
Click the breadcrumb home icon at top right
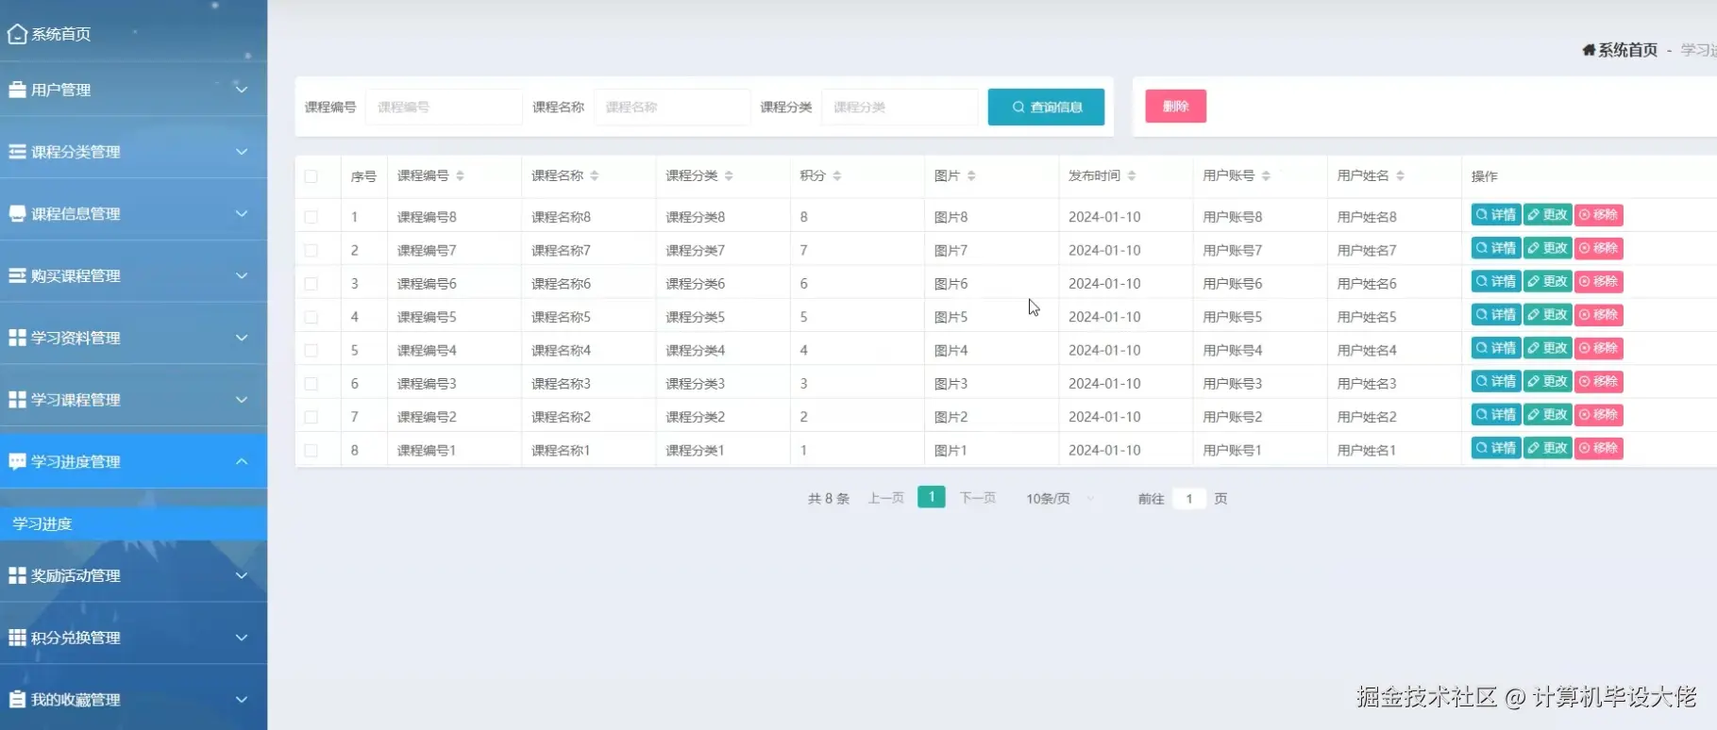pos(1589,50)
